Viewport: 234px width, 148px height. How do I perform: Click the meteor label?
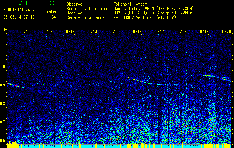click(x=53, y=11)
